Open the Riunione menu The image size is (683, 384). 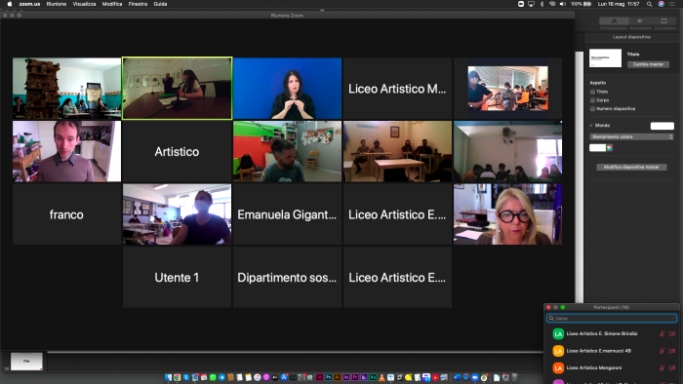57,4
